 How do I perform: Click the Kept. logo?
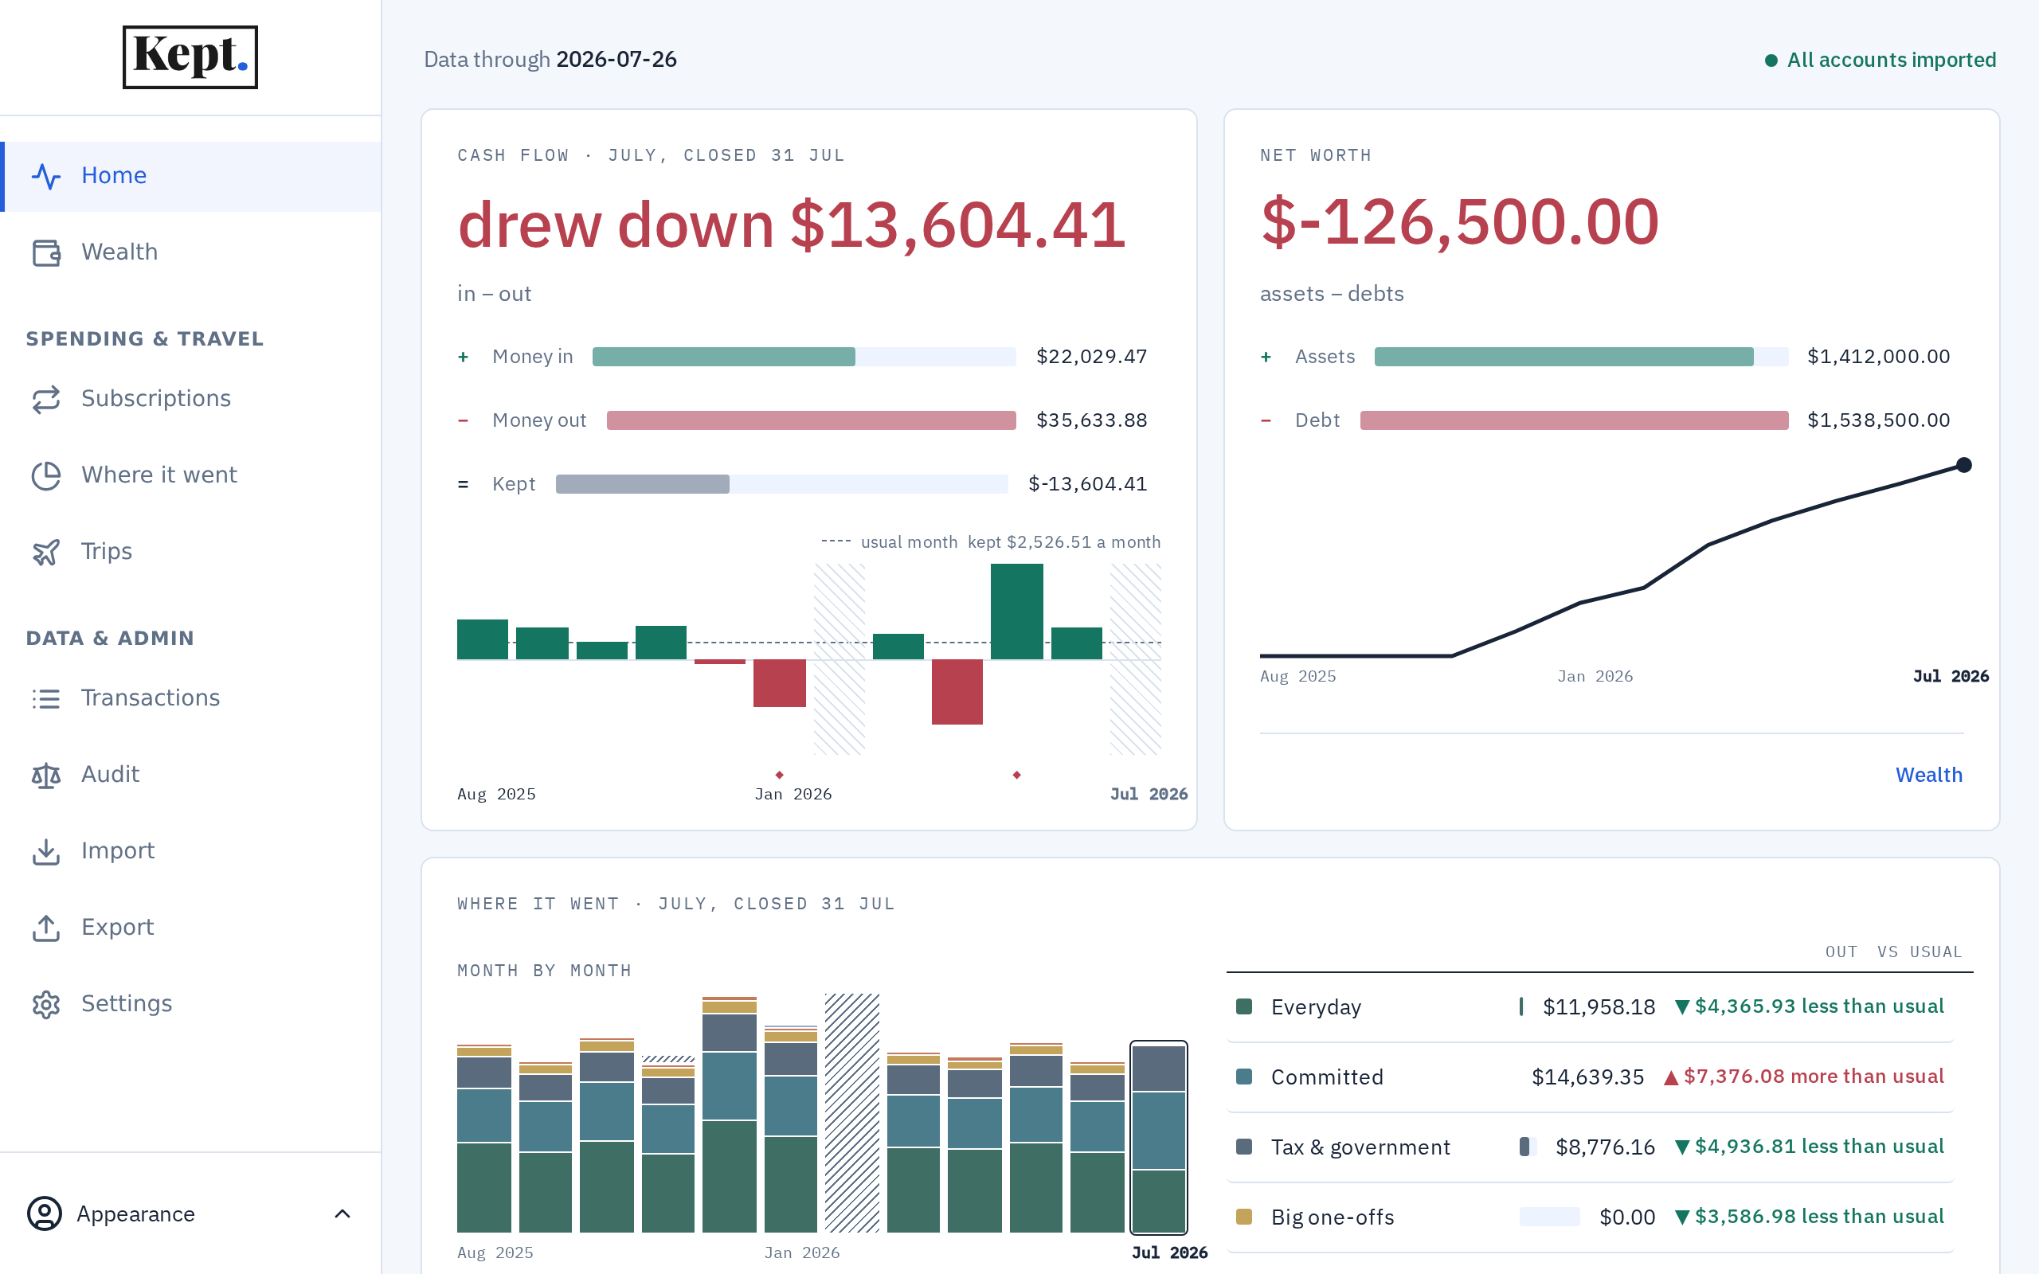pos(190,57)
